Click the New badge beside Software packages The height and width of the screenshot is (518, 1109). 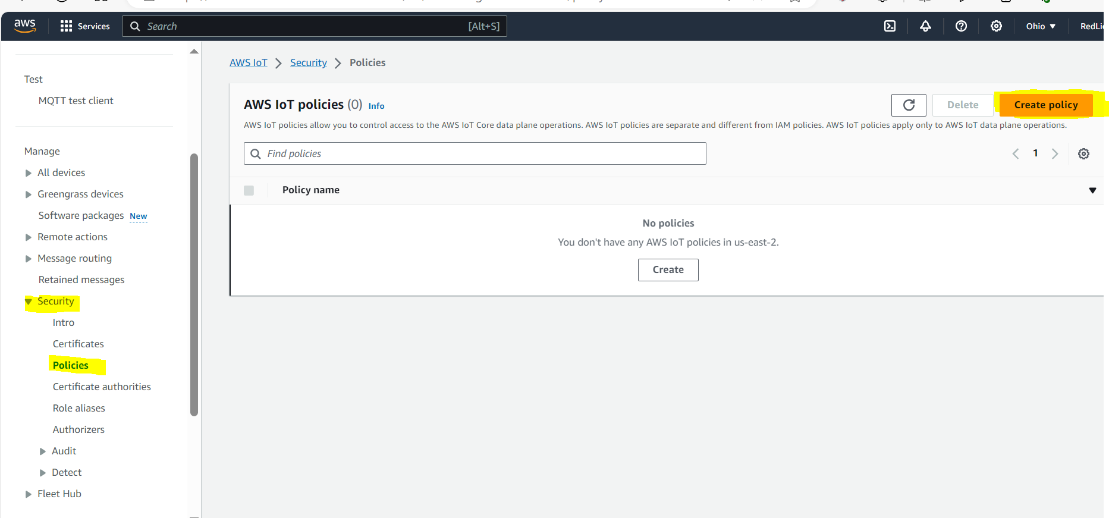139,216
